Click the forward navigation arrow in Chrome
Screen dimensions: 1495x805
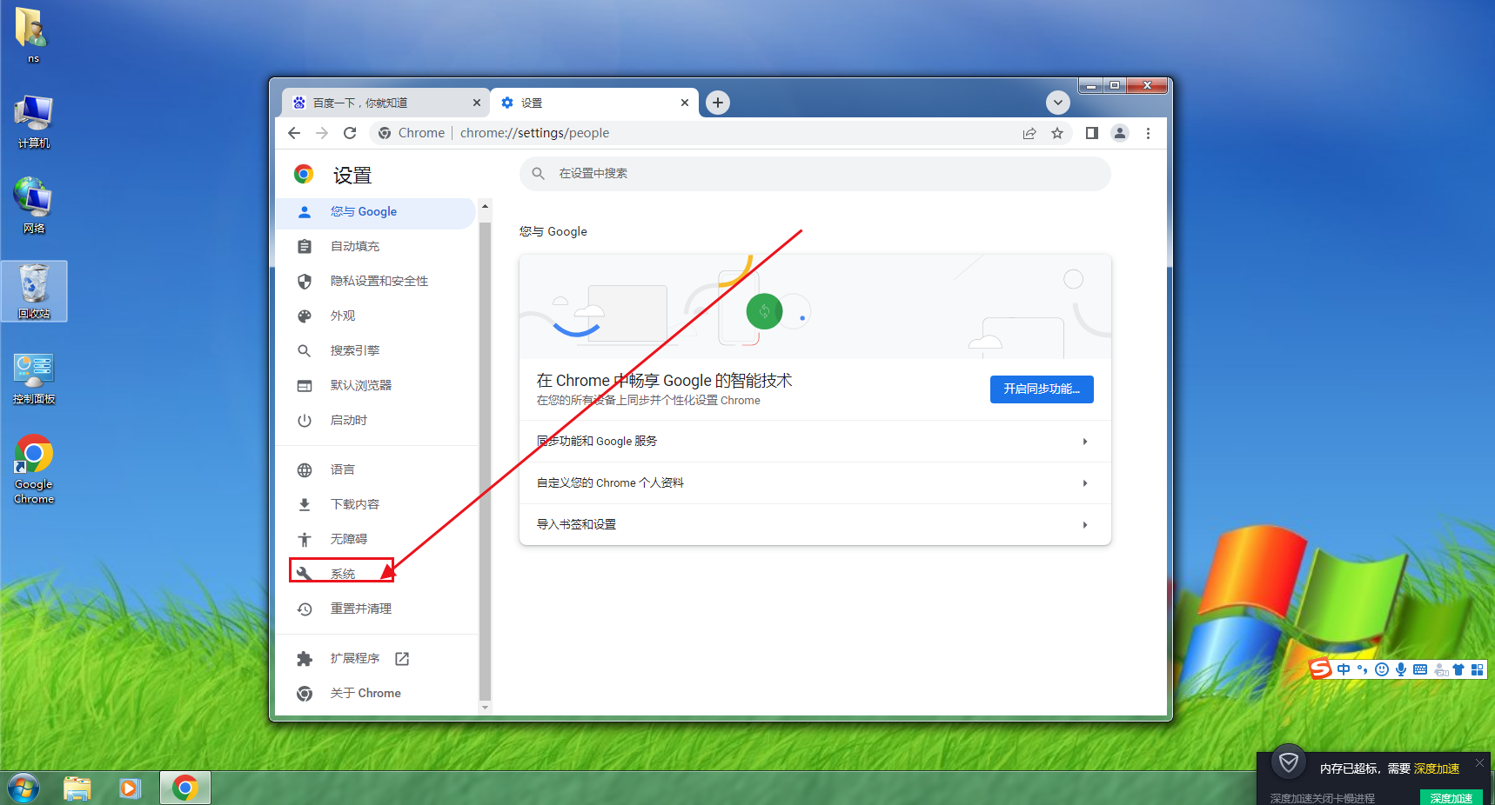[322, 133]
